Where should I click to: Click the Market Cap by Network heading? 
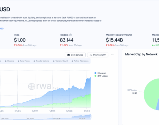point(141,54)
